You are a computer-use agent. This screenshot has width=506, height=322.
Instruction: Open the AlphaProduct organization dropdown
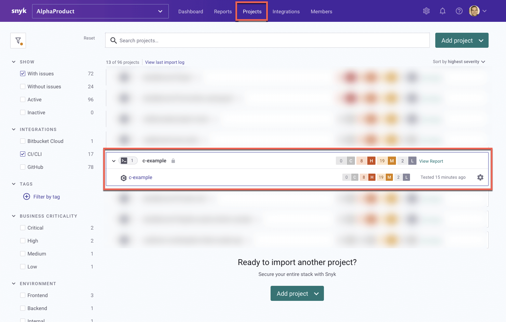click(100, 11)
